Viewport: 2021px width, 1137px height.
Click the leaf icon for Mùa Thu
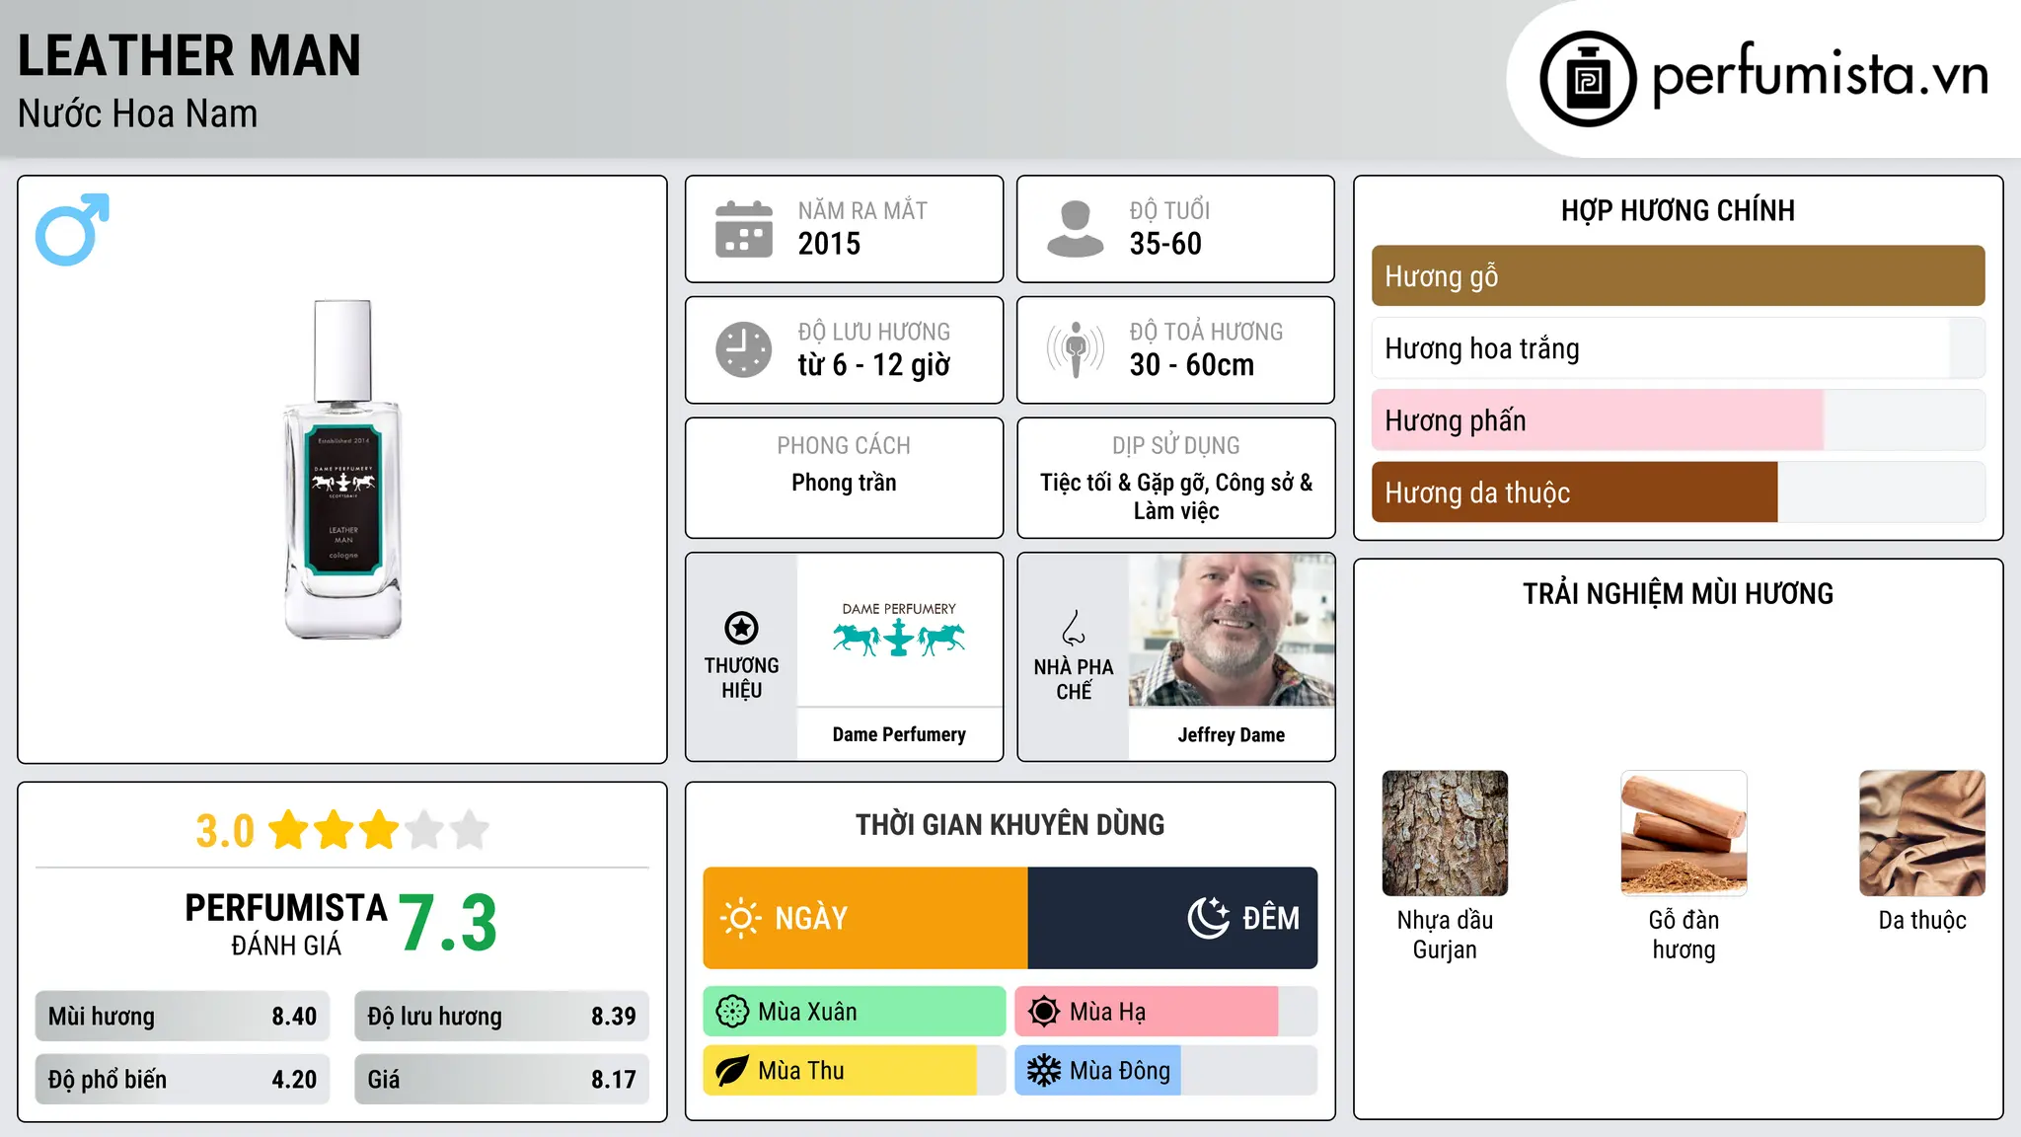pos(732,1071)
